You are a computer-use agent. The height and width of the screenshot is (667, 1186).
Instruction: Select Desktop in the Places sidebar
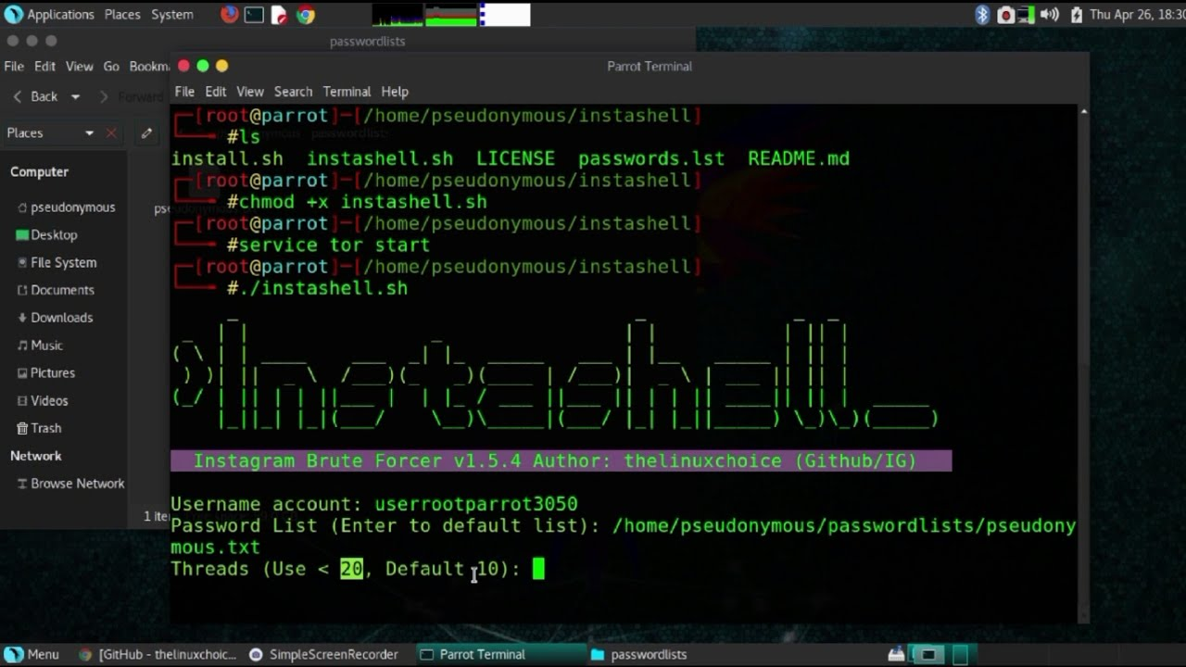[x=46, y=235]
